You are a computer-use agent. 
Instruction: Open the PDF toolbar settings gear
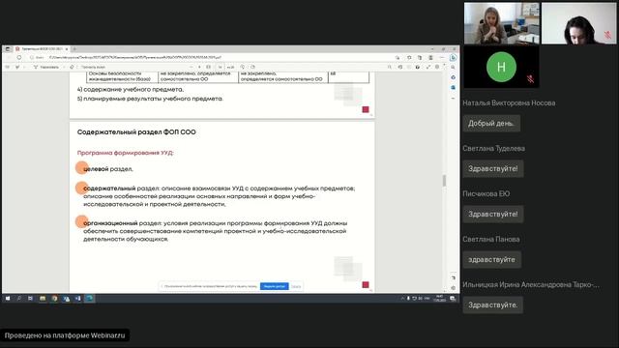tap(437, 67)
